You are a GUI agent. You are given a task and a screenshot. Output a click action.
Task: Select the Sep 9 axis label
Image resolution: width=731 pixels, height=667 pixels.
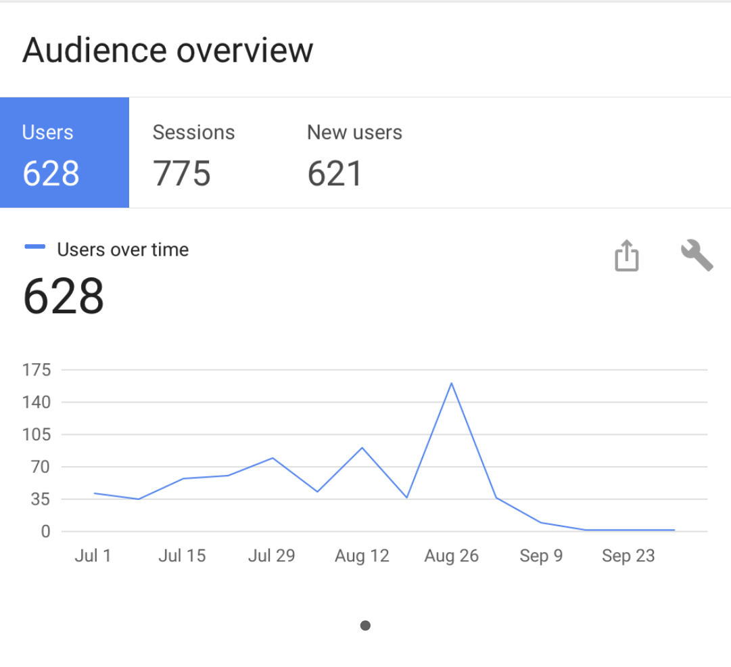(x=541, y=556)
